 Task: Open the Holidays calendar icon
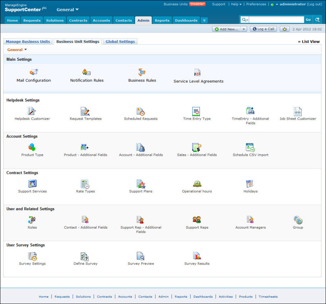click(x=250, y=184)
